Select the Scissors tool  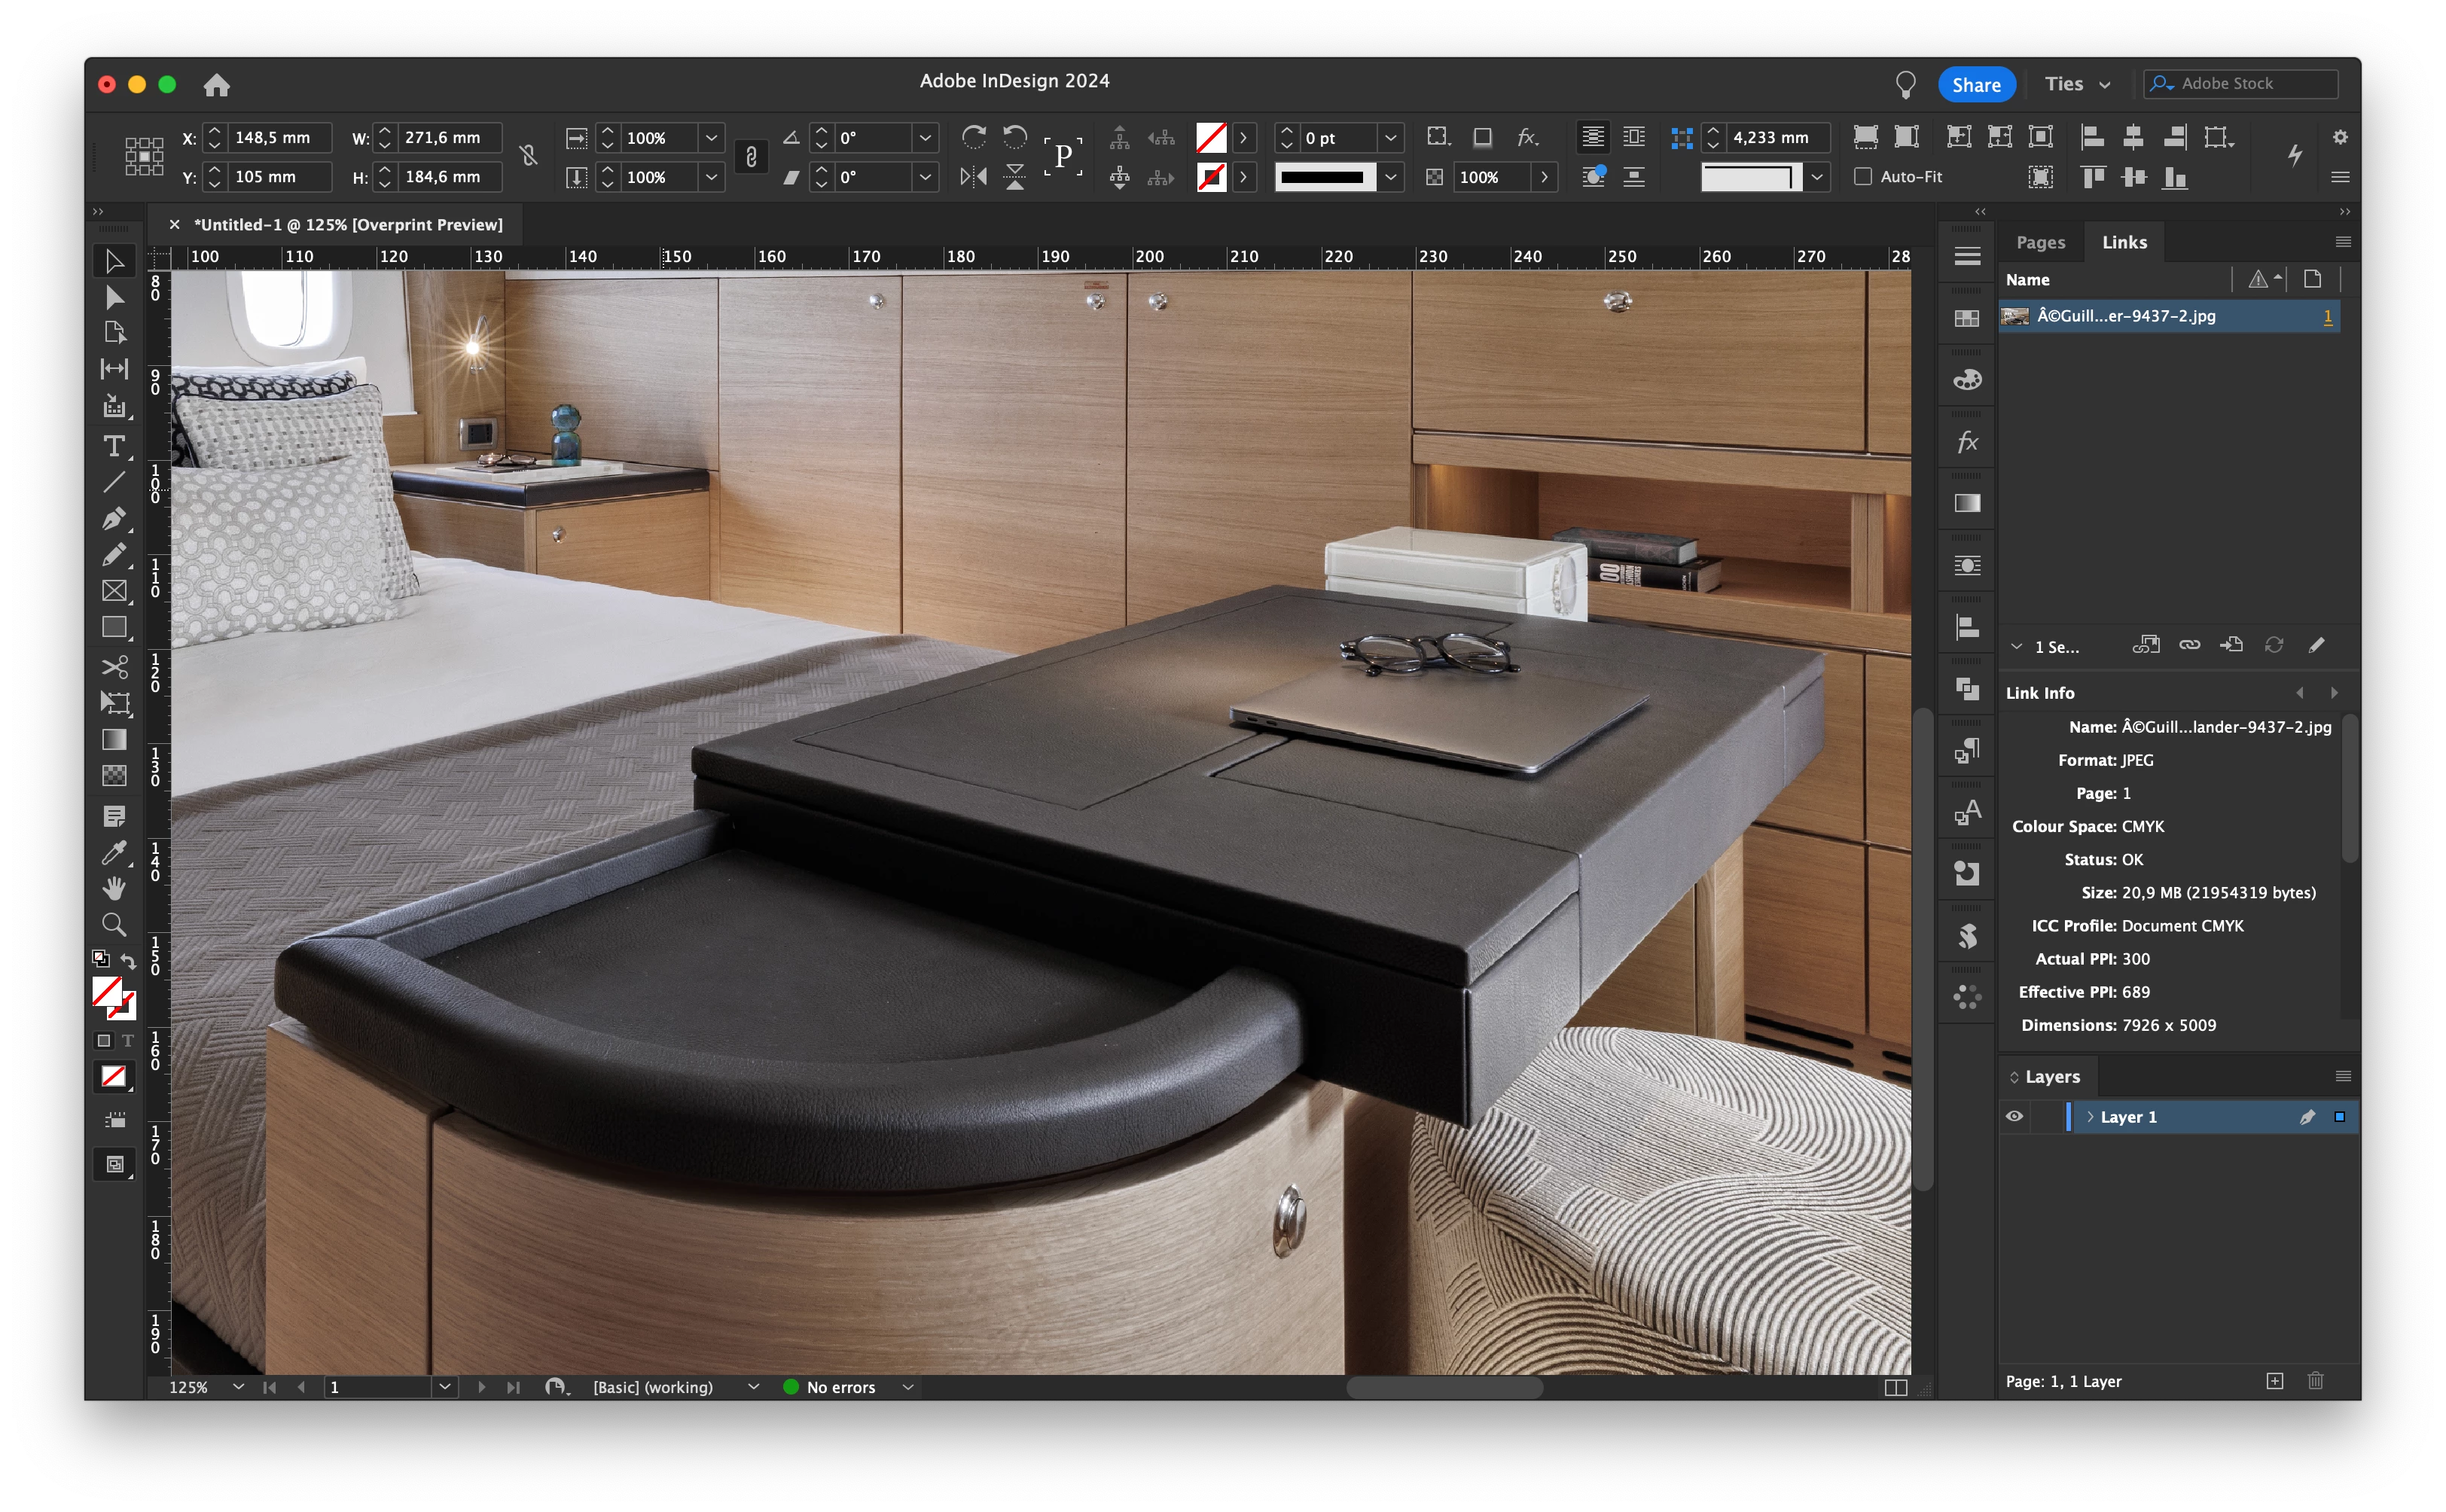[x=114, y=666]
